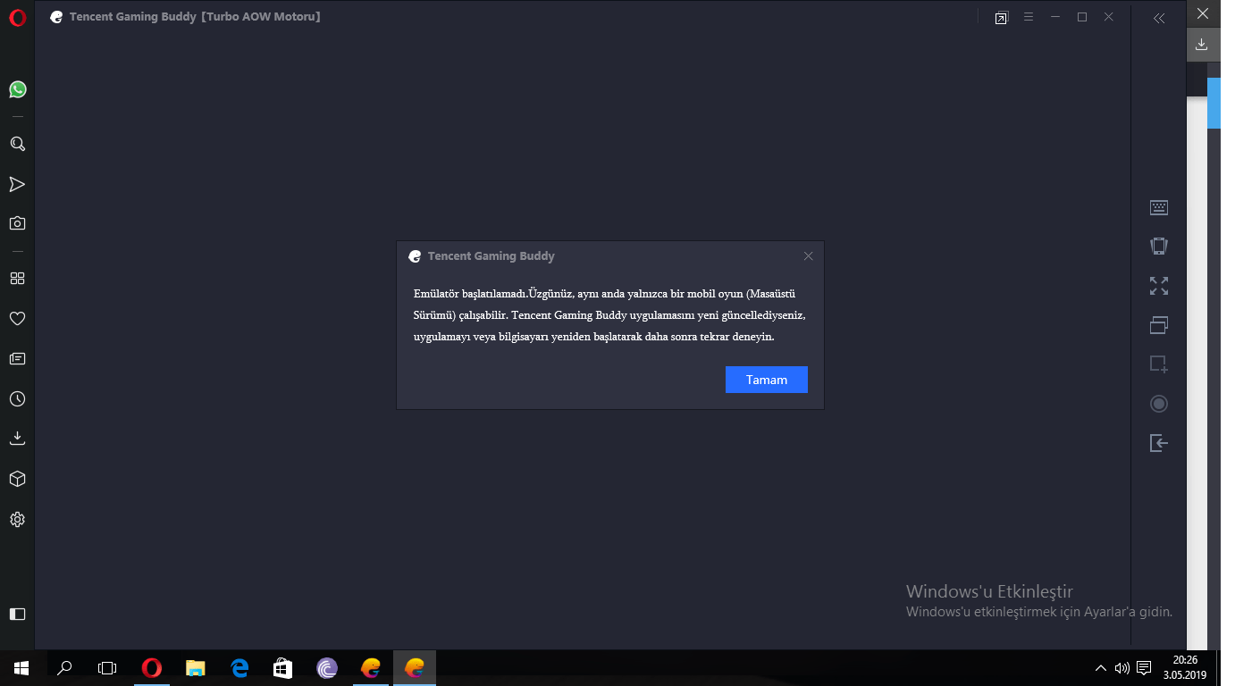
Task: Launch Microsoft Edge from the taskbar
Action: 239,667
